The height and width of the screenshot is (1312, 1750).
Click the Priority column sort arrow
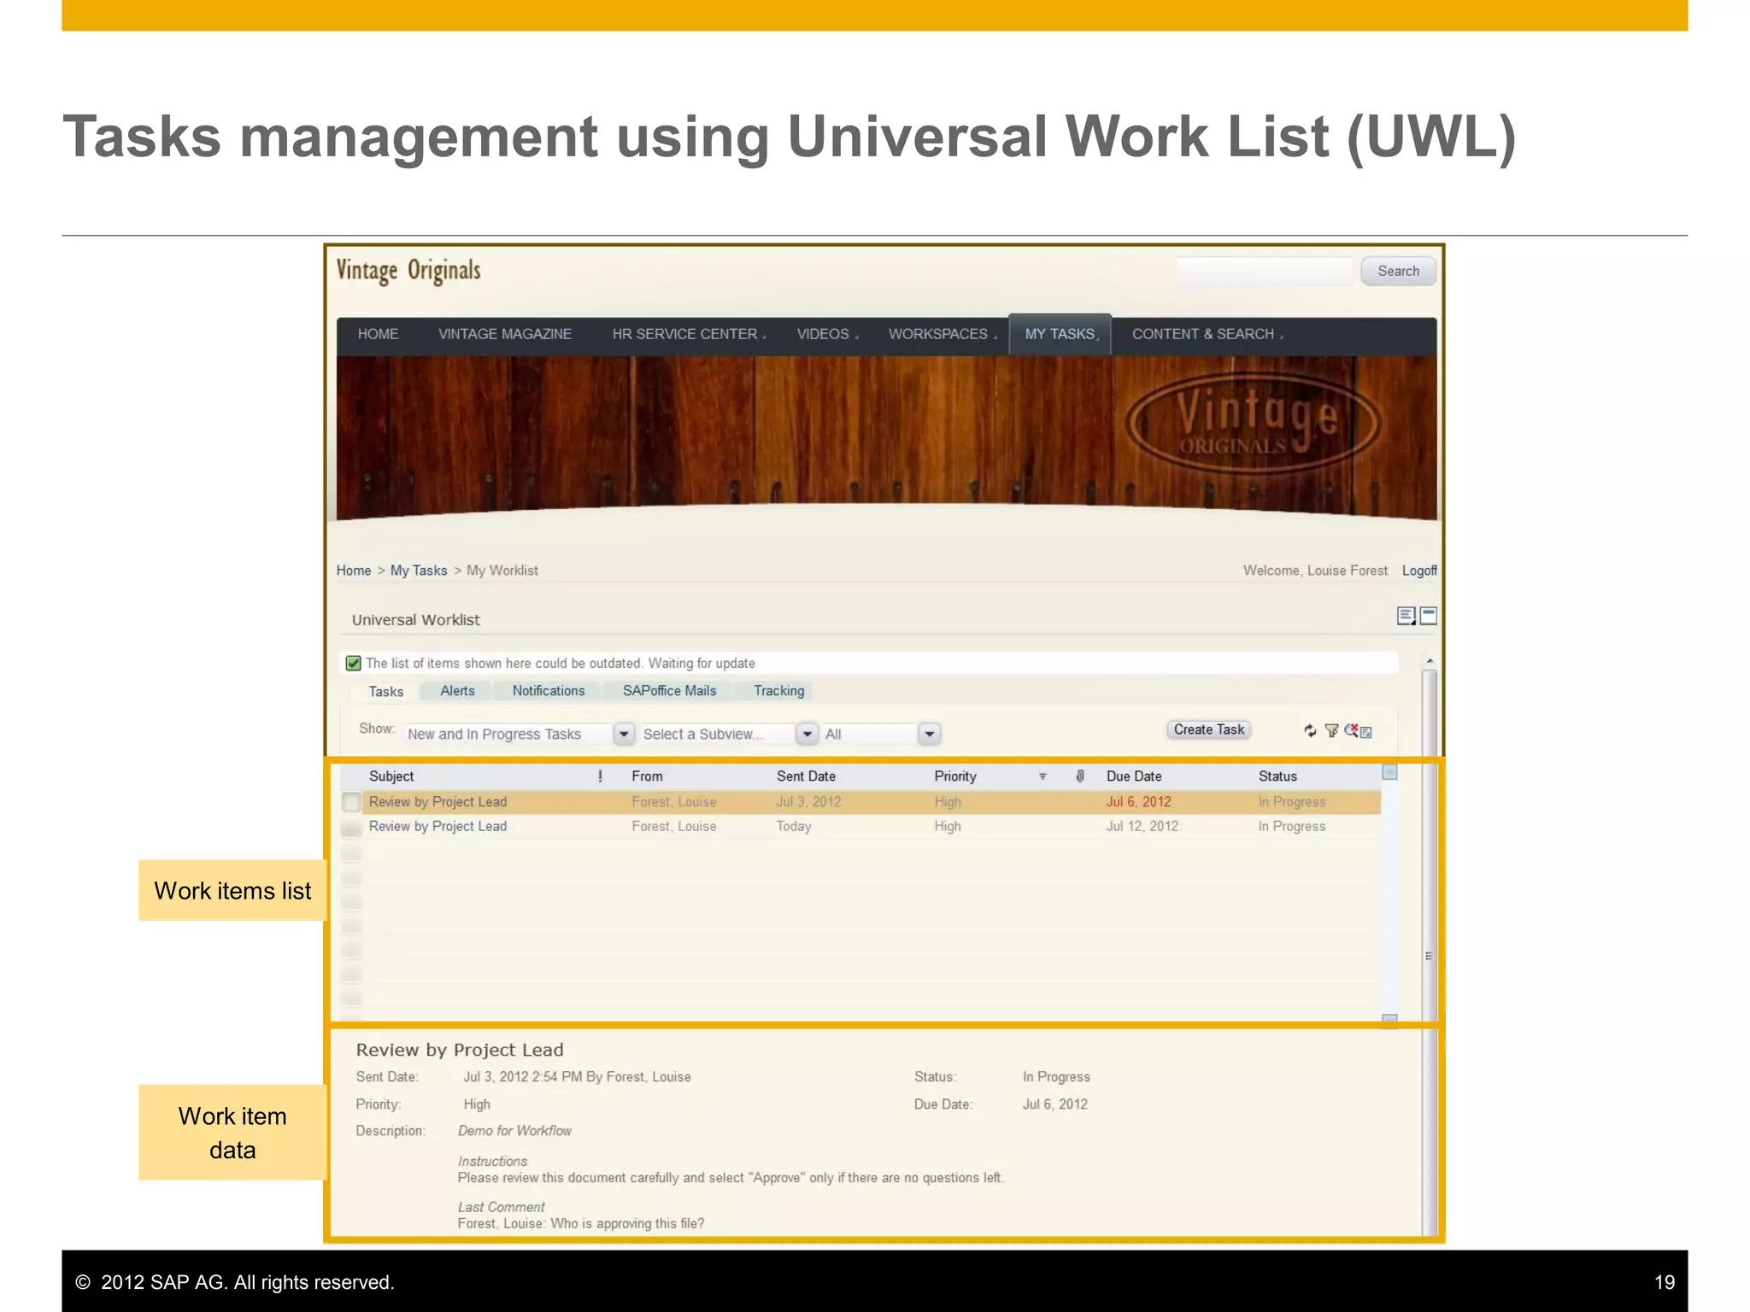1042,776
